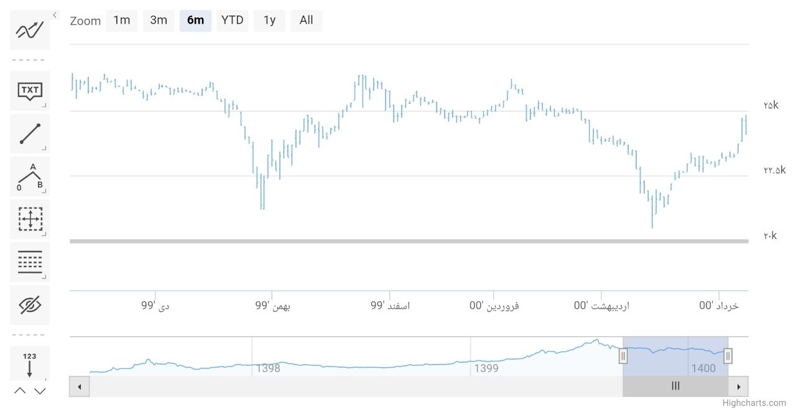Select the vertical labels lines tool
796x410 pixels.
(30, 262)
